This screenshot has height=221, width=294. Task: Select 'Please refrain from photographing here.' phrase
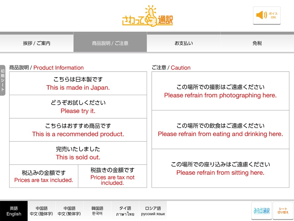[x=220, y=91]
